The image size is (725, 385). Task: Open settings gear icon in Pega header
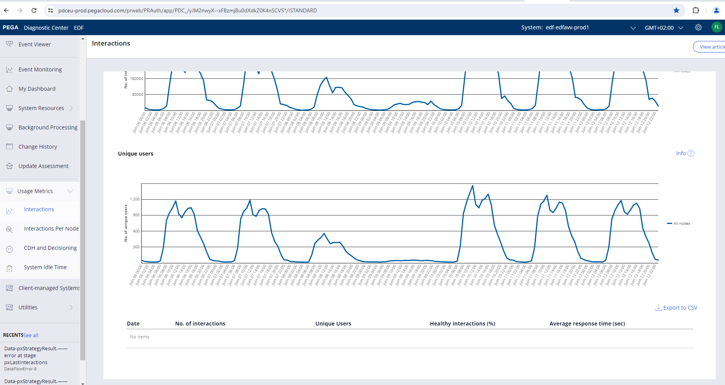pyautogui.click(x=698, y=27)
